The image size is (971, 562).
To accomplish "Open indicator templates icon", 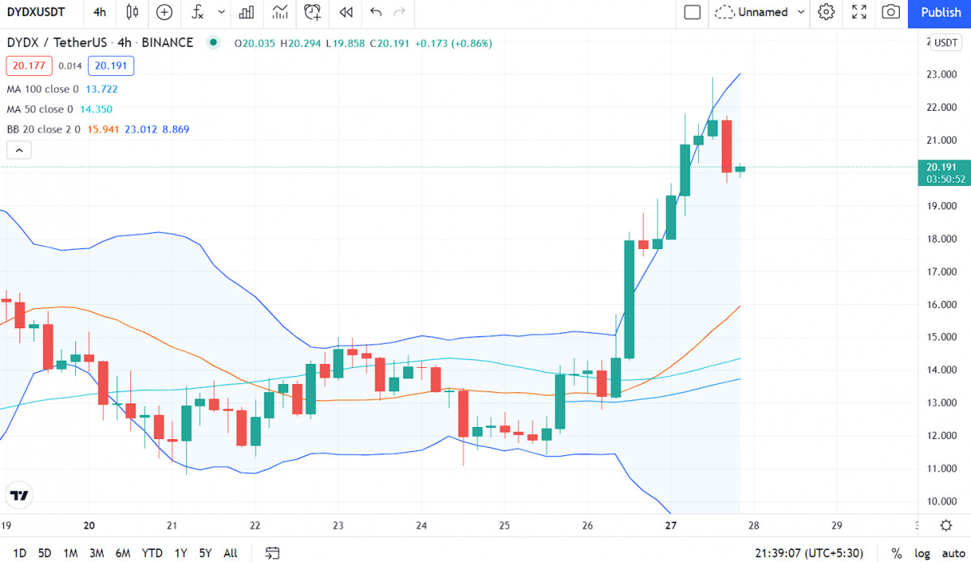I will tap(280, 12).
